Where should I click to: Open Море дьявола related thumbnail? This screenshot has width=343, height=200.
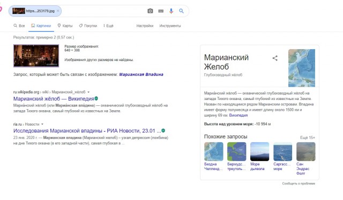point(259,151)
